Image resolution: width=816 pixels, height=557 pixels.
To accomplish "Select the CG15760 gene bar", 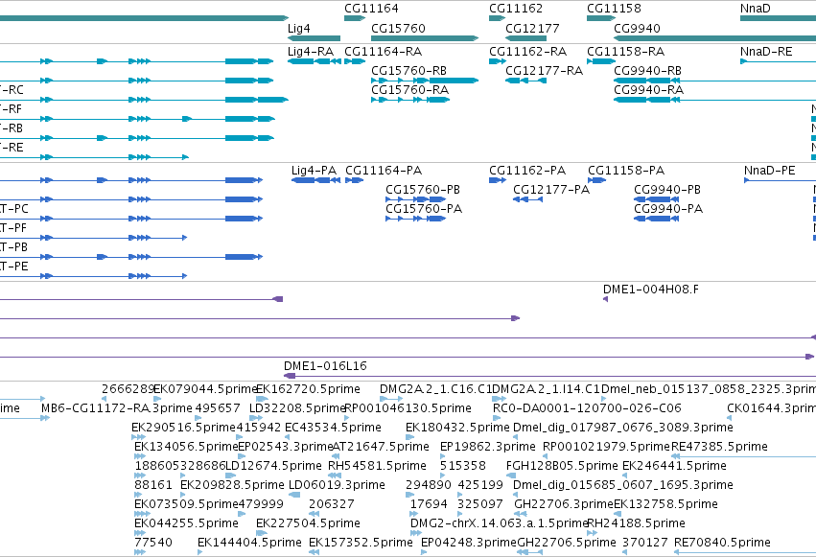I will [425, 38].
